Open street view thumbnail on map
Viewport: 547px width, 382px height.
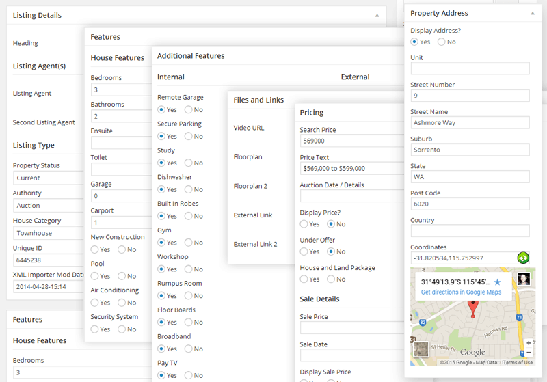click(524, 279)
